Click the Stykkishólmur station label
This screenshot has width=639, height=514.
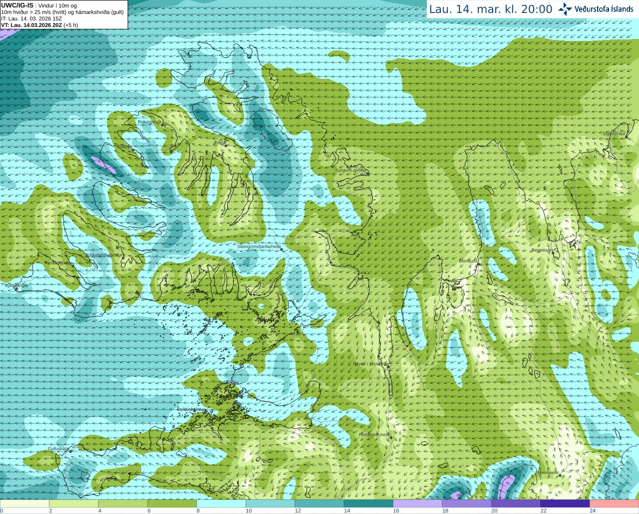tap(191, 409)
